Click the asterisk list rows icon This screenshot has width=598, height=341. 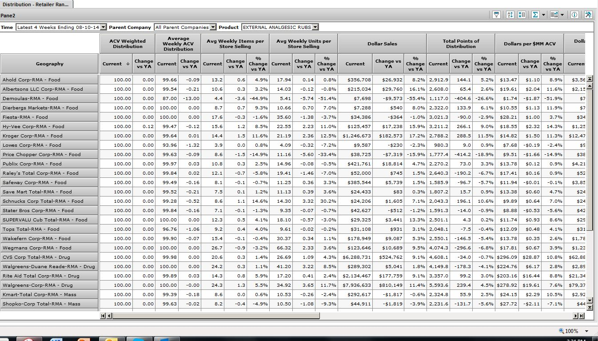click(x=522, y=15)
